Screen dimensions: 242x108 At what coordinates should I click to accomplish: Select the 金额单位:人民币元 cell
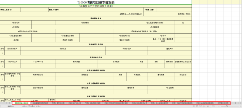tap(72, 14)
